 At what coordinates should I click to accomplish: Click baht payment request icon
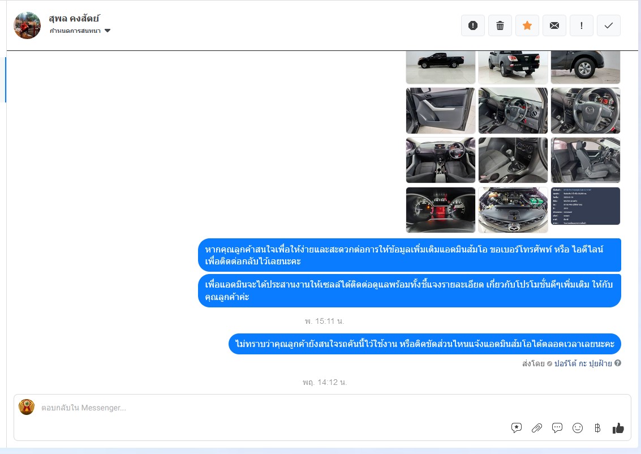point(597,428)
